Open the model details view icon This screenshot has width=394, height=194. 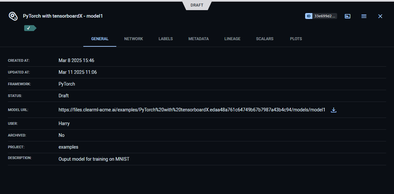point(348,16)
